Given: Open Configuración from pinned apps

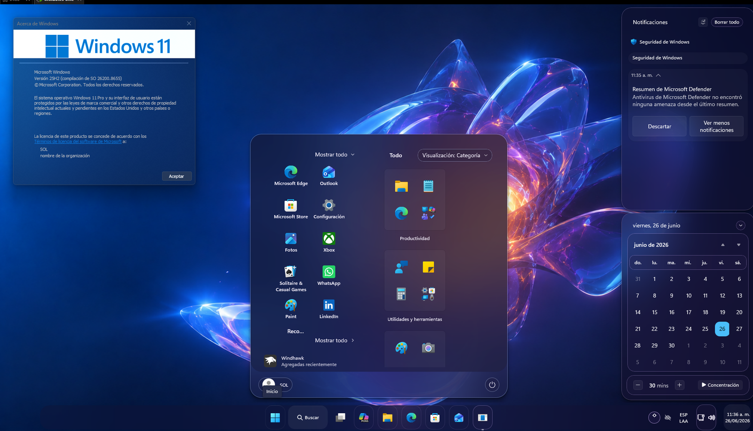Looking at the screenshot, I should (329, 209).
